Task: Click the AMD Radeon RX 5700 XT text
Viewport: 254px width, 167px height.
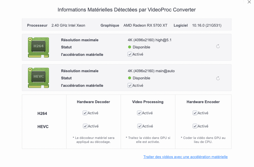Action: click(x=145, y=25)
